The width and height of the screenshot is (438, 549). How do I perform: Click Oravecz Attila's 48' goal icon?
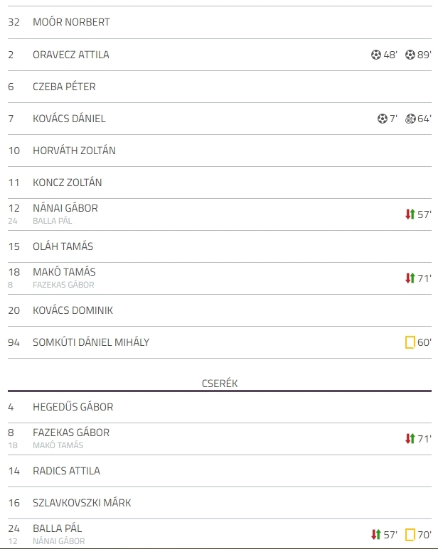375,55
